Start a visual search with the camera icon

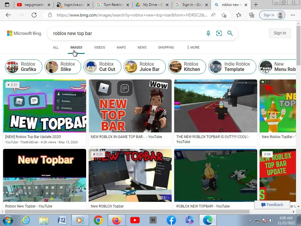[x=219, y=33]
